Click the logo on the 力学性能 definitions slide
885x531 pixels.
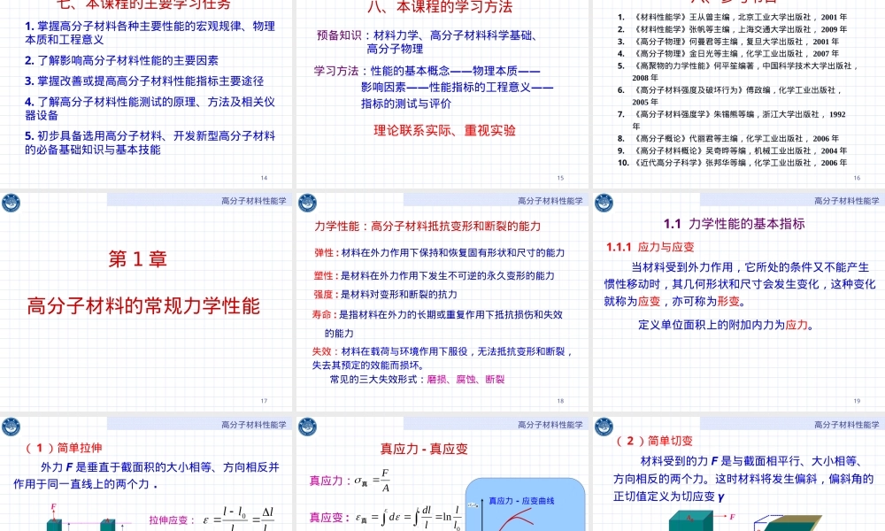click(307, 203)
